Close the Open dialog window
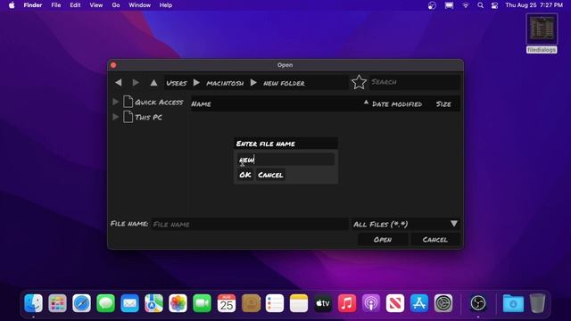The width and height of the screenshot is (571, 321). point(113,65)
